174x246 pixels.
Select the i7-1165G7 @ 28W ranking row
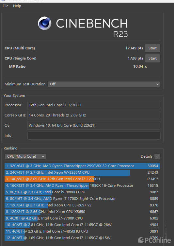[x=82, y=225]
